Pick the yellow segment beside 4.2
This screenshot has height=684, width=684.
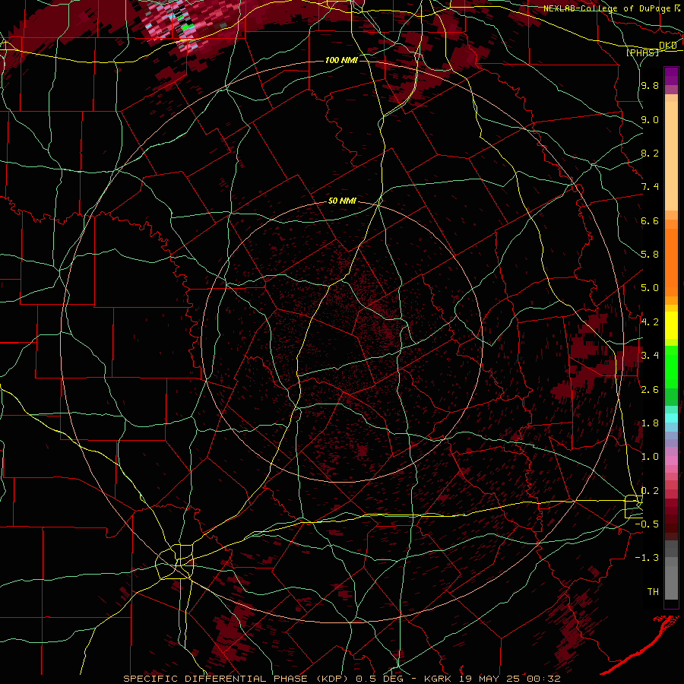point(671,325)
